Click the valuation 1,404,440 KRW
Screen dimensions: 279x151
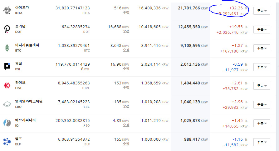pyautogui.click(x=194, y=83)
